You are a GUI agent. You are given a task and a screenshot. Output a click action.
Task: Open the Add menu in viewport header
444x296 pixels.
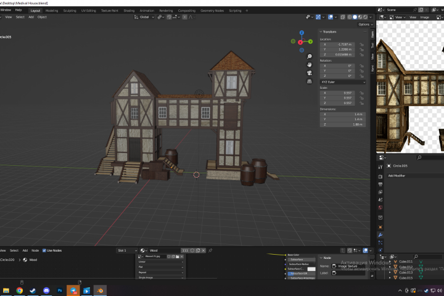(31, 17)
